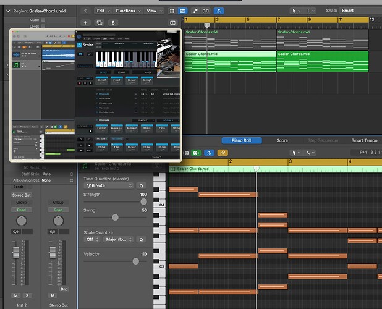Open the tracks area pointer tool menu
This screenshot has height=309, width=382.
pyautogui.click(x=296, y=11)
